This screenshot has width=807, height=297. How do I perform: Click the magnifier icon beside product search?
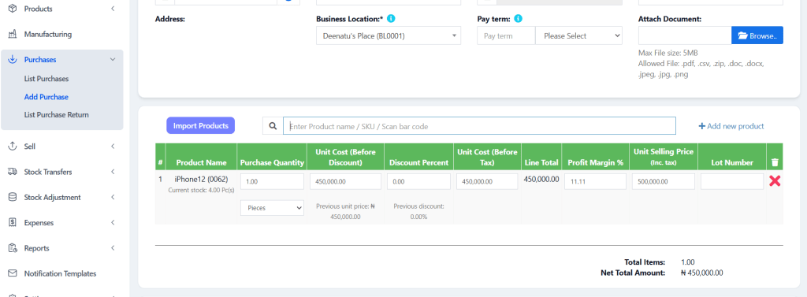coord(273,126)
